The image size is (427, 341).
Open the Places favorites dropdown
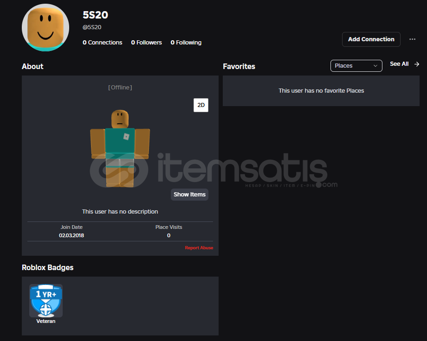[356, 66]
